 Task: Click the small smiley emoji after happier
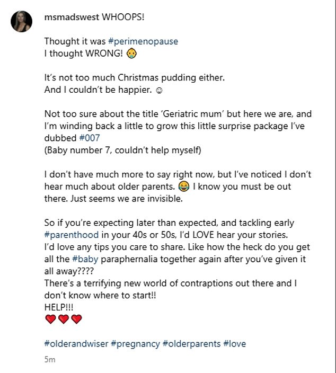(x=159, y=91)
